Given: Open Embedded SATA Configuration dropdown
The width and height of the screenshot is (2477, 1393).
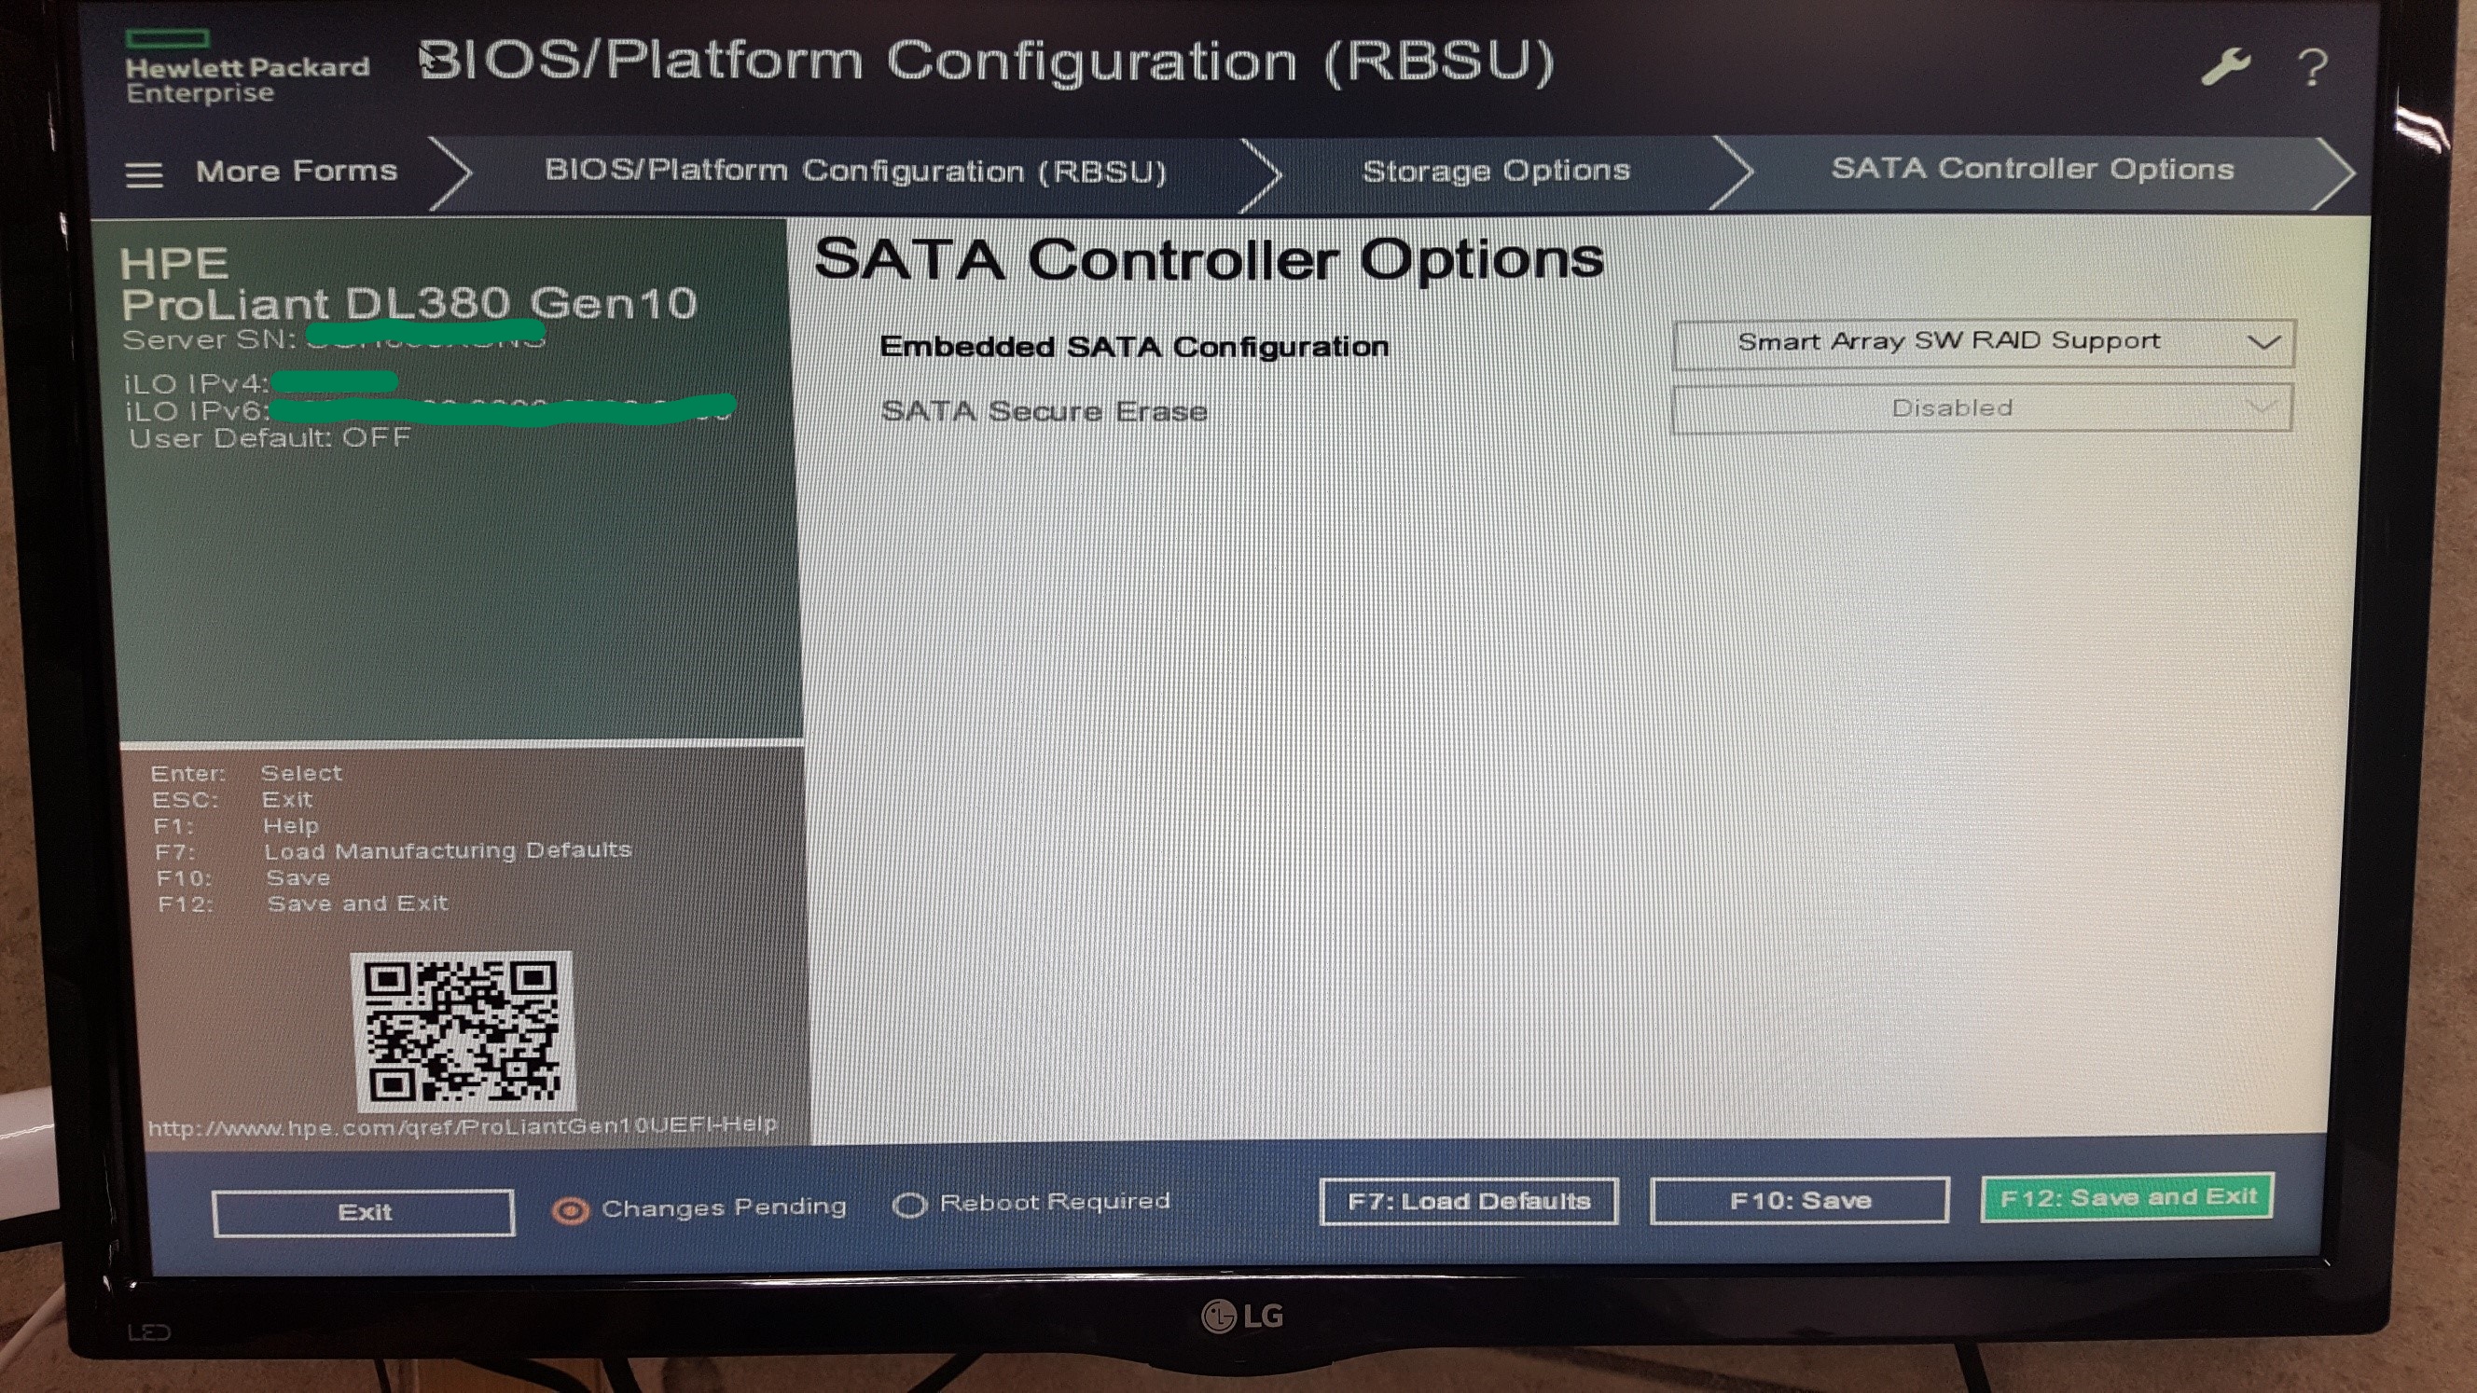Looking at the screenshot, I should pos(1981,343).
